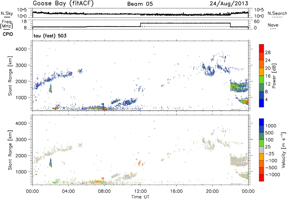Click the "20:00" time tick label

[212, 191]
